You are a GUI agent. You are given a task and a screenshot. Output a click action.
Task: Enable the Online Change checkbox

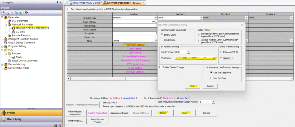click(x=160, y=67)
